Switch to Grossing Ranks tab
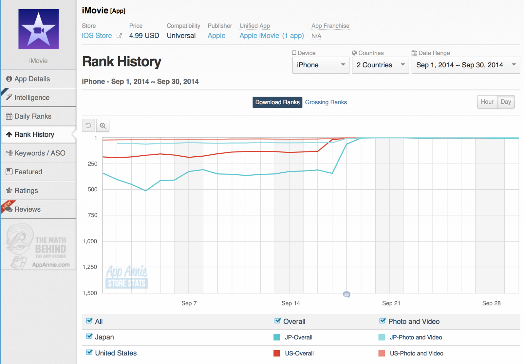The width and height of the screenshot is (524, 364). [x=326, y=102]
